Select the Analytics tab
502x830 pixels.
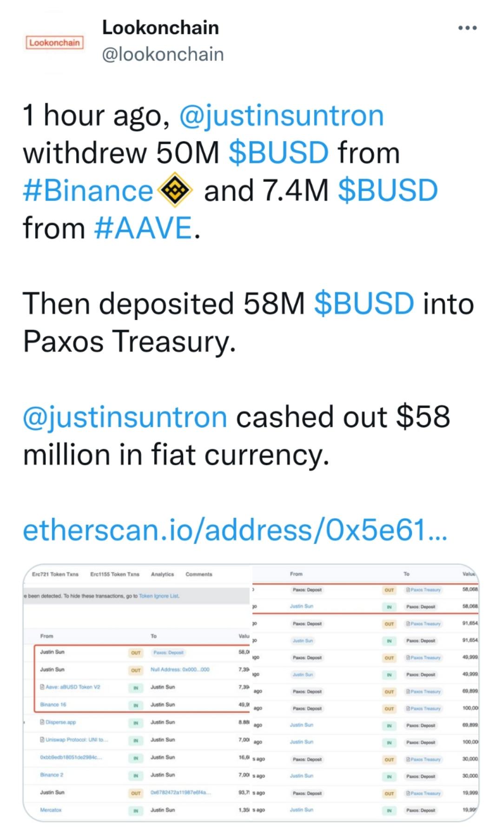click(162, 574)
